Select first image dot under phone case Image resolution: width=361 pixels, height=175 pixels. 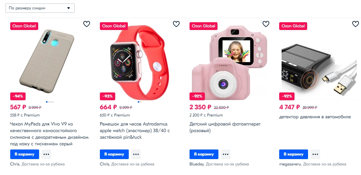tap(47, 102)
